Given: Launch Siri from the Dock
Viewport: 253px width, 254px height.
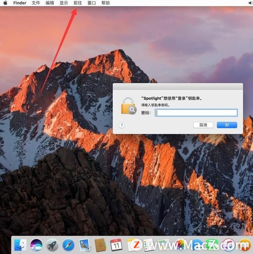Looking at the screenshot, I should 36,245.
